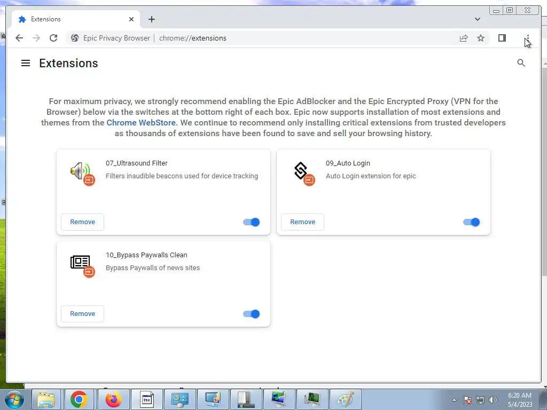Open Firefox from the taskbar
Image resolution: width=547 pixels, height=410 pixels.
click(114, 399)
